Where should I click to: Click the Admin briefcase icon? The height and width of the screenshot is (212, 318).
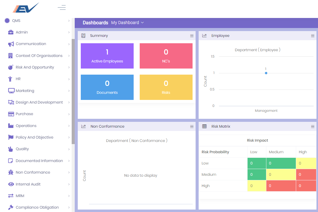[11, 32]
